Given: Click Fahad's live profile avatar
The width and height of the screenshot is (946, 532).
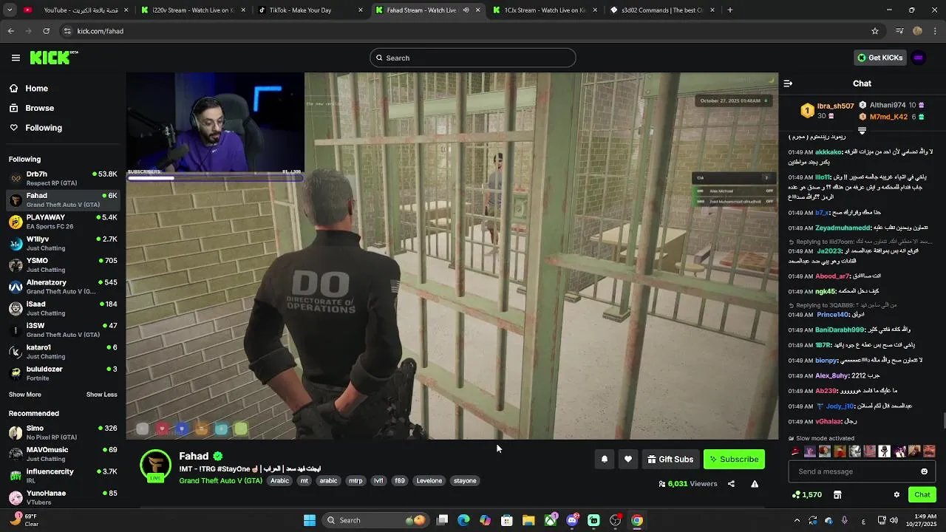Looking at the screenshot, I should pos(155,465).
